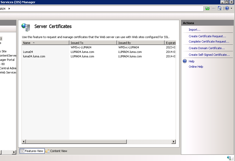Select the ContentServer tree node
Screen dimensions: 235x161
8,56
